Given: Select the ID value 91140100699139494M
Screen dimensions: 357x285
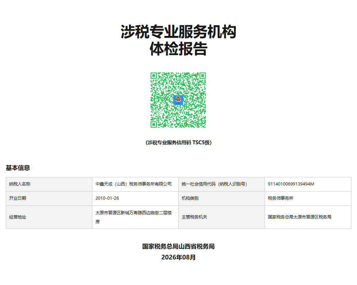Looking at the screenshot, I should 291,184.
